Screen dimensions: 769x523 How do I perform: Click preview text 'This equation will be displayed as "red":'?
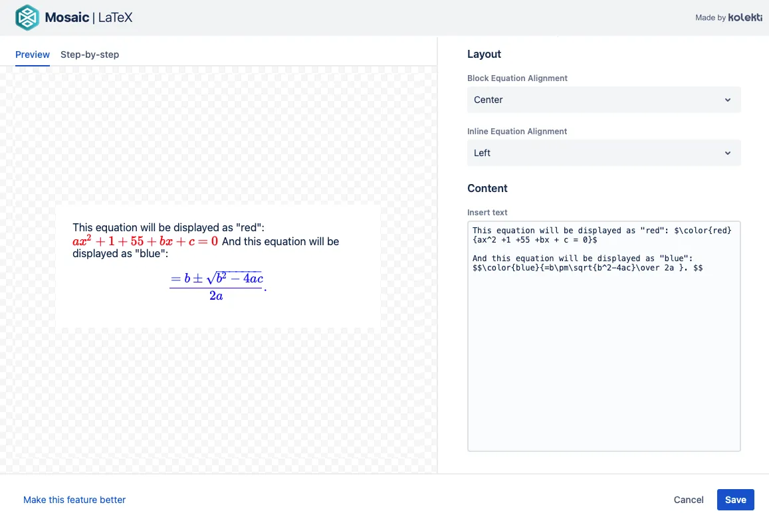tap(168, 227)
